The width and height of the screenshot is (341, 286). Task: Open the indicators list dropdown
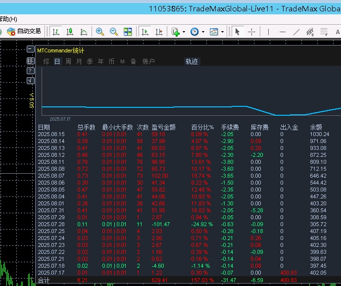coord(178,32)
